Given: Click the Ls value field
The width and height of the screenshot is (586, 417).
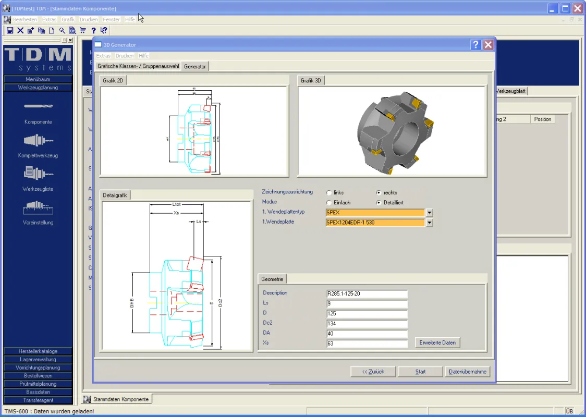Looking at the screenshot, I should tap(367, 304).
